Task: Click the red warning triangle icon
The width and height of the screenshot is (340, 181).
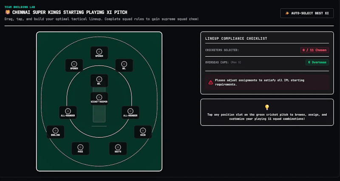Action: [210, 82]
